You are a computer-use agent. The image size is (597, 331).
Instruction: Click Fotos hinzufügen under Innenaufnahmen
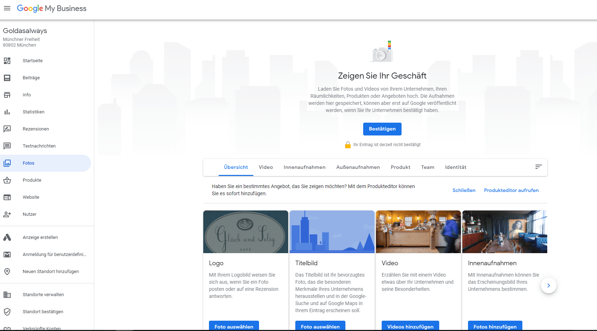point(495,326)
